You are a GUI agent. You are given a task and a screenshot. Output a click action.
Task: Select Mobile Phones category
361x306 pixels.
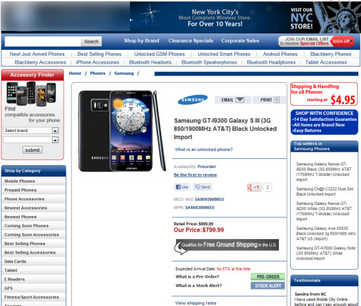coord(33,181)
